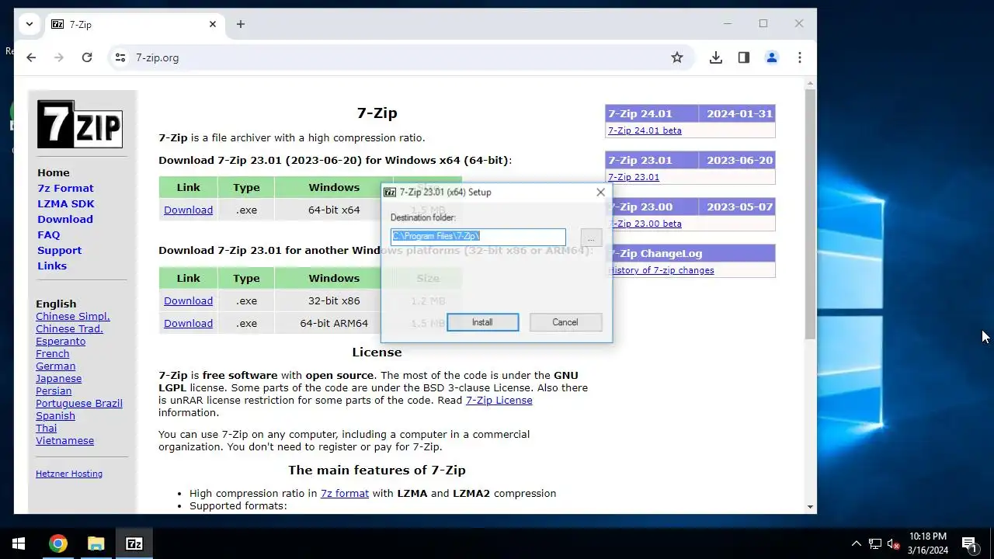Click the Chrome forward arrow

pos(59,57)
